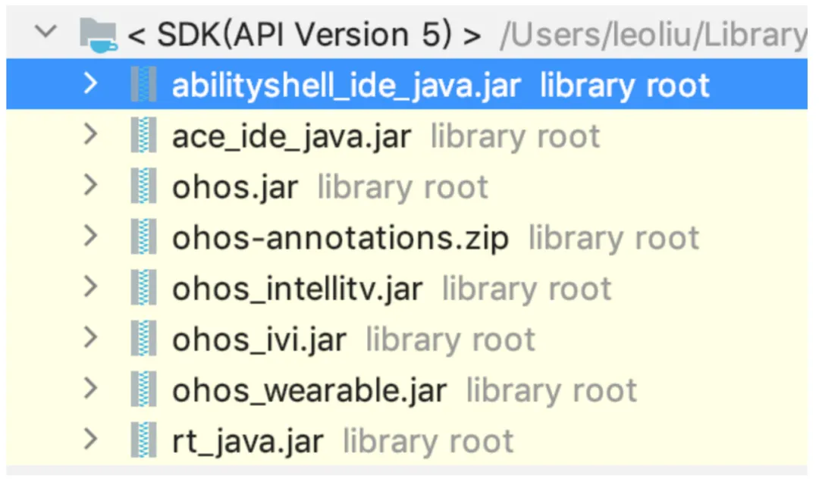Select the SDK(API Version 5) label

coord(304,36)
